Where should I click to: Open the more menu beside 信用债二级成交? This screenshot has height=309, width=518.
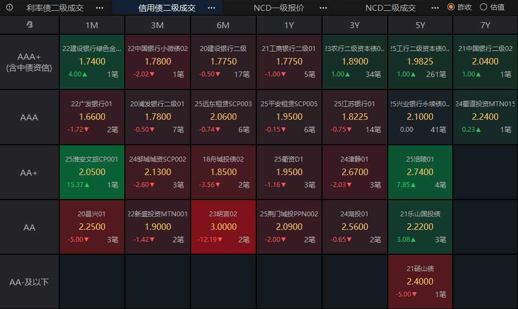tap(211, 8)
